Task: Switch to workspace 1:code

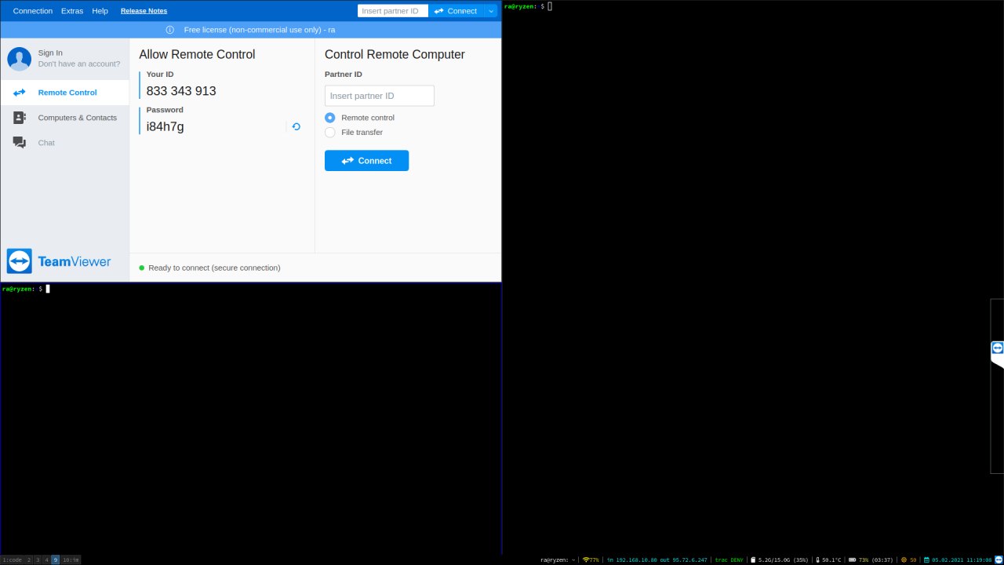Action: click(x=13, y=560)
